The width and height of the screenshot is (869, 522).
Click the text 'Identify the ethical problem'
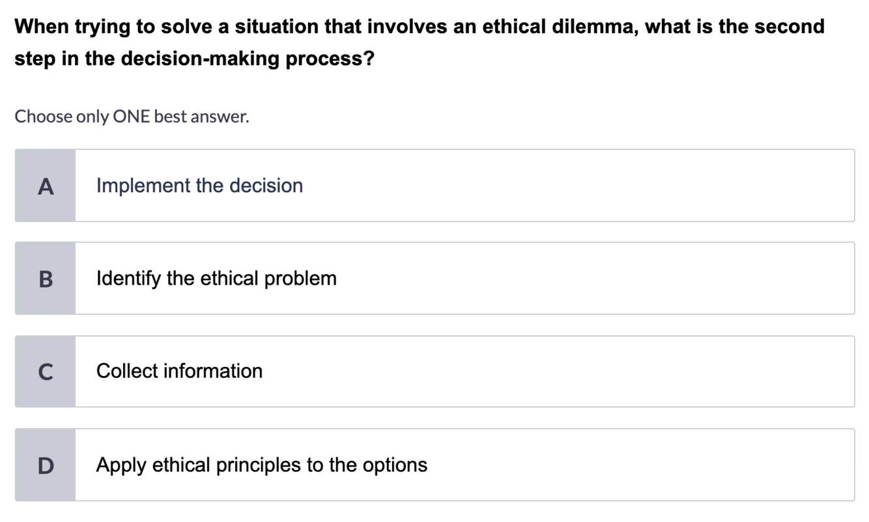point(216,279)
